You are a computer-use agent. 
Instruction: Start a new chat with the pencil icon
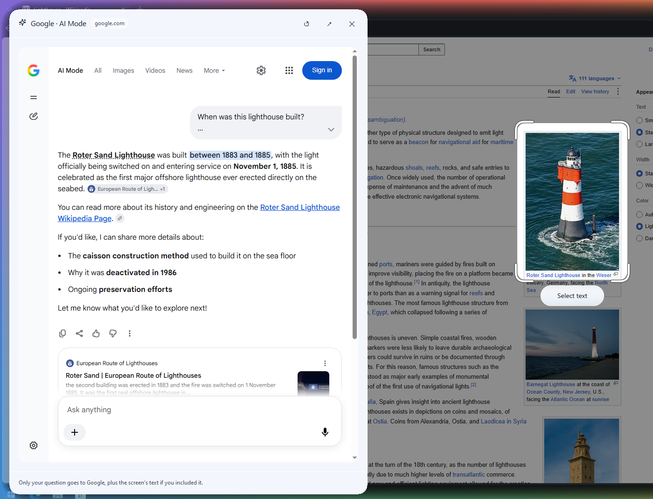(34, 116)
